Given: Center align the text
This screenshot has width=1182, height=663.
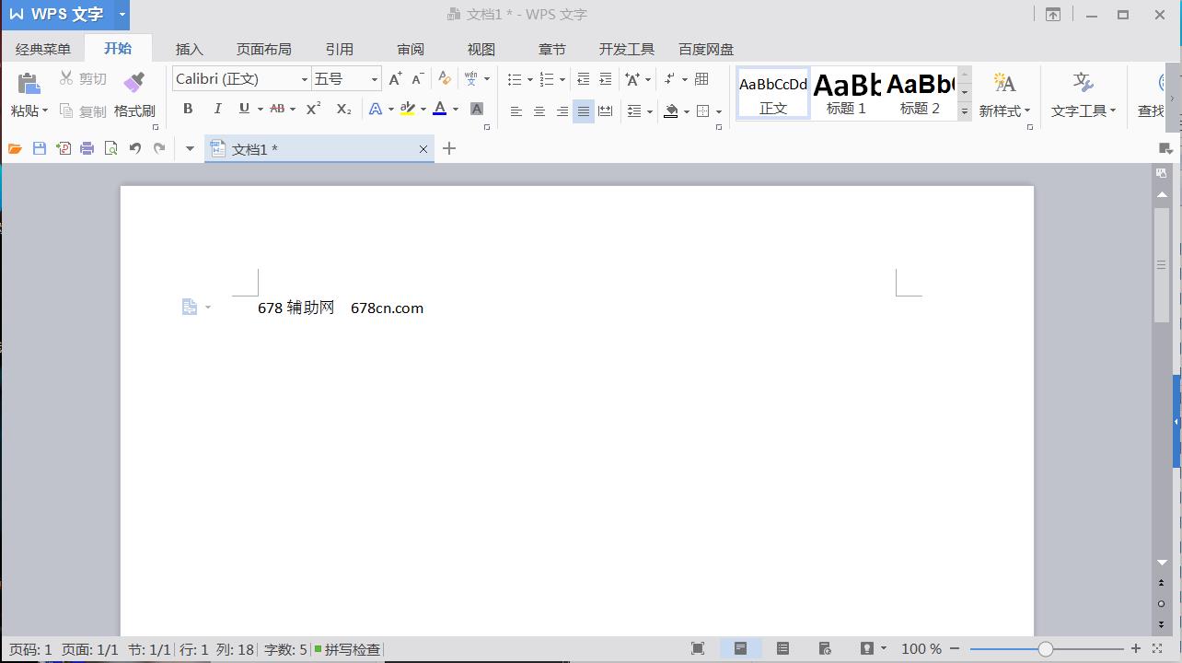Looking at the screenshot, I should tap(539, 111).
